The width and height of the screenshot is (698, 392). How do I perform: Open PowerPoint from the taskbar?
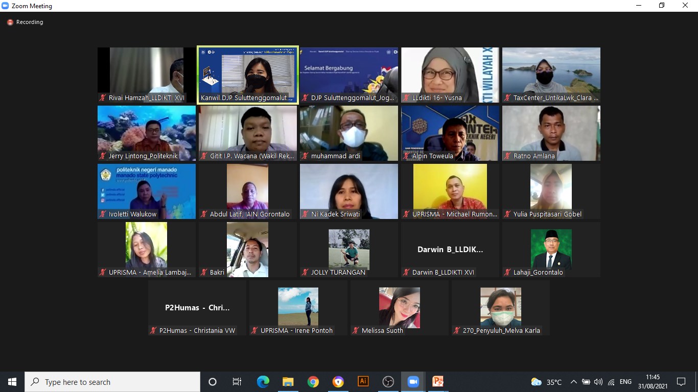click(438, 382)
